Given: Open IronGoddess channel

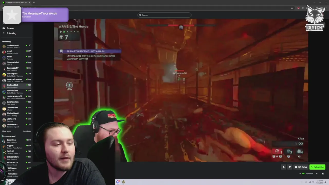Looking at the screenshot, I should (16, 92).
